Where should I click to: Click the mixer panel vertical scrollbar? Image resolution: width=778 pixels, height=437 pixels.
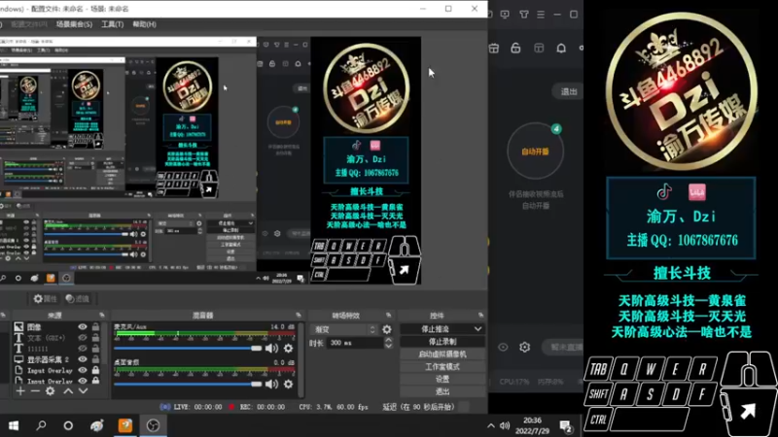tap(301, 359)
